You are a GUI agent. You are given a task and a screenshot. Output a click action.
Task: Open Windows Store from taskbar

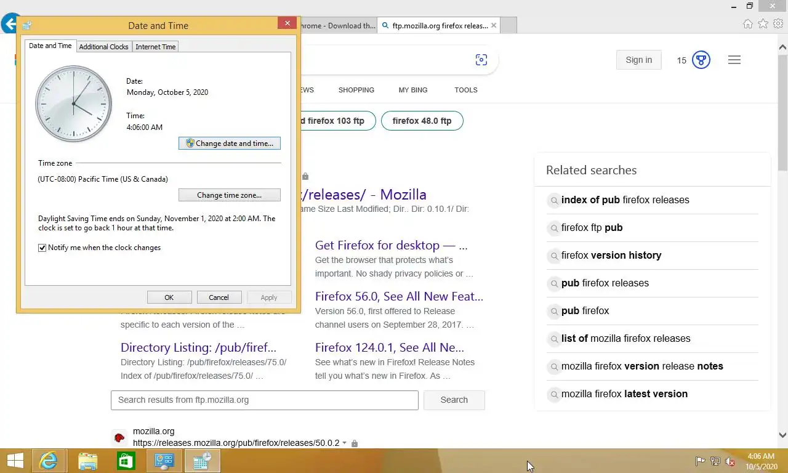point(126,461)
